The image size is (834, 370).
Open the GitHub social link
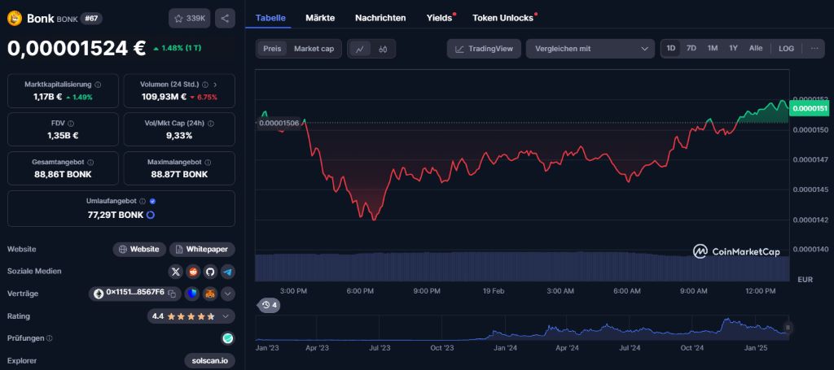coord(210,272)
